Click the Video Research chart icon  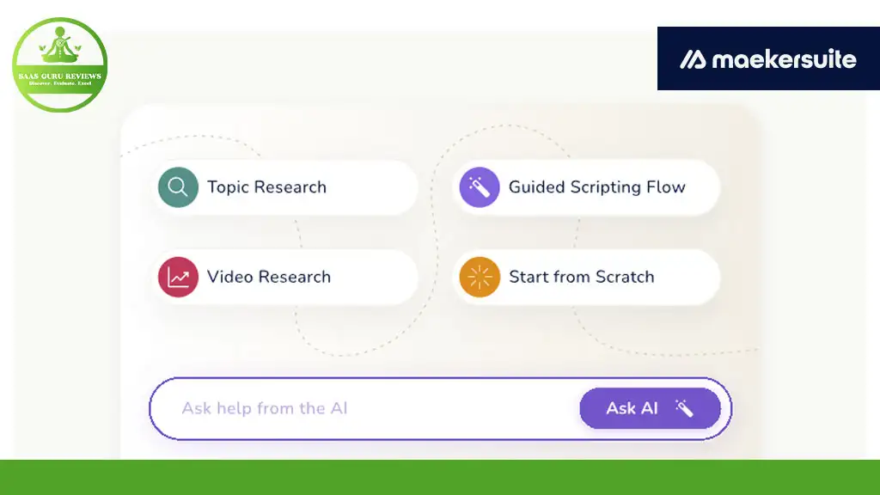(178, 277)
